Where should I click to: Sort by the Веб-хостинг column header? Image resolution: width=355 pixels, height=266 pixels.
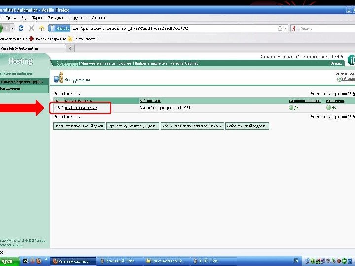[x=150, y=101]
